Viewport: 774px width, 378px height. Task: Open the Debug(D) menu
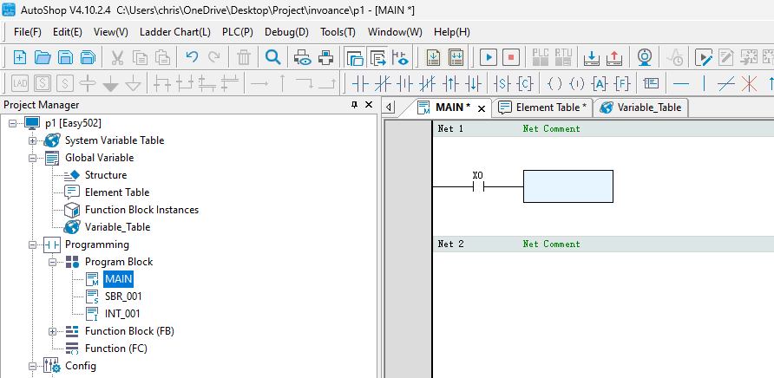287,32
